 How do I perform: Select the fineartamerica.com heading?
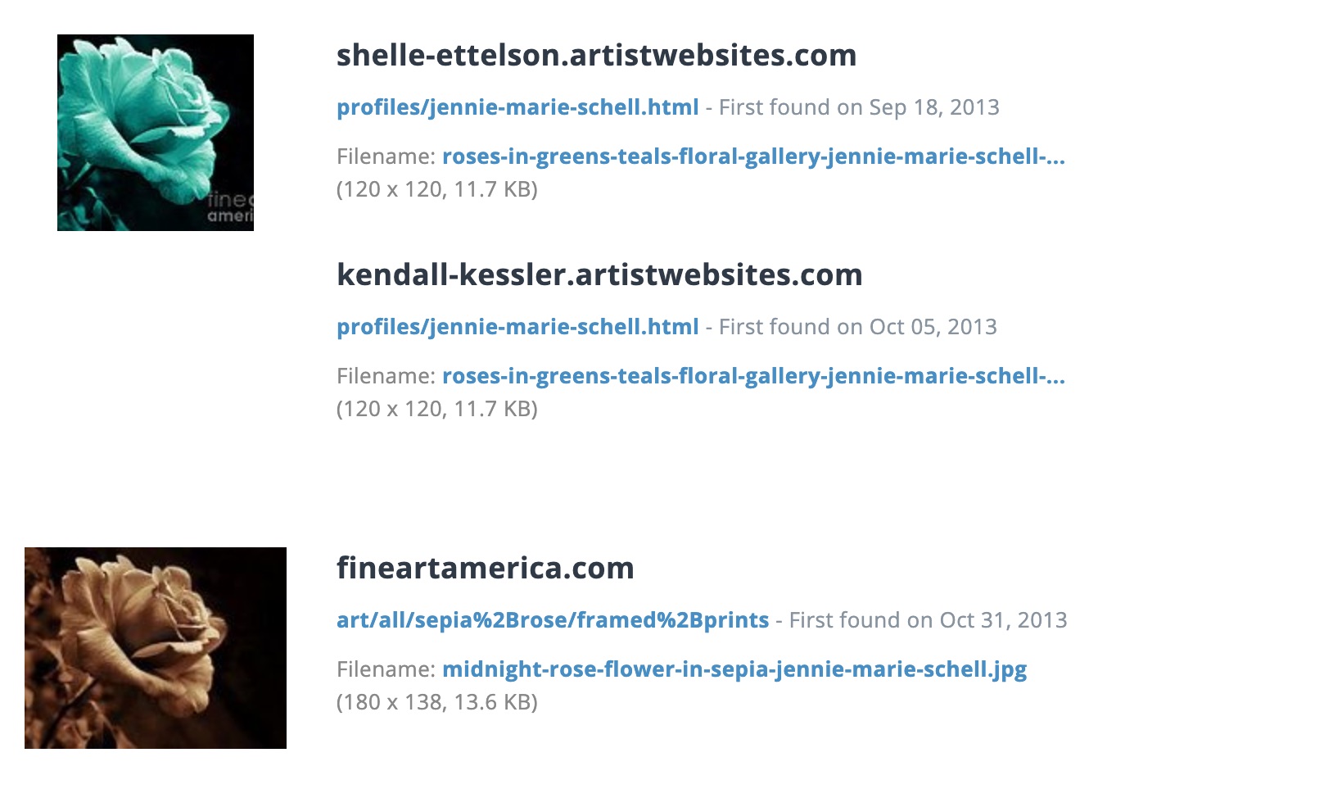click(486, 569)
